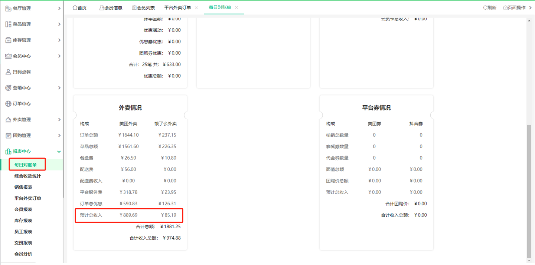Select 综合收款统计 in the sidebar

(x=29, y=176)
